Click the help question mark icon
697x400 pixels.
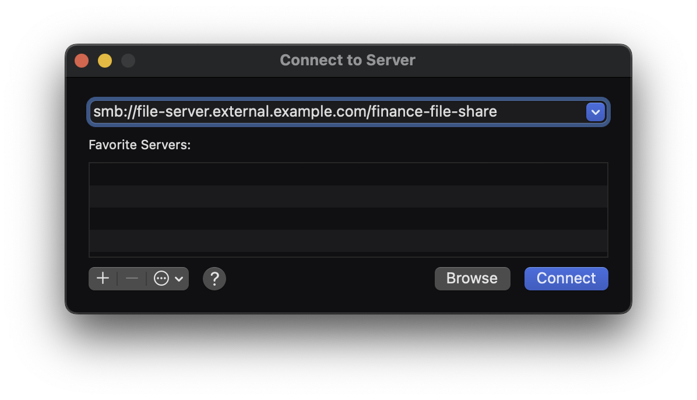pos(214,278)
